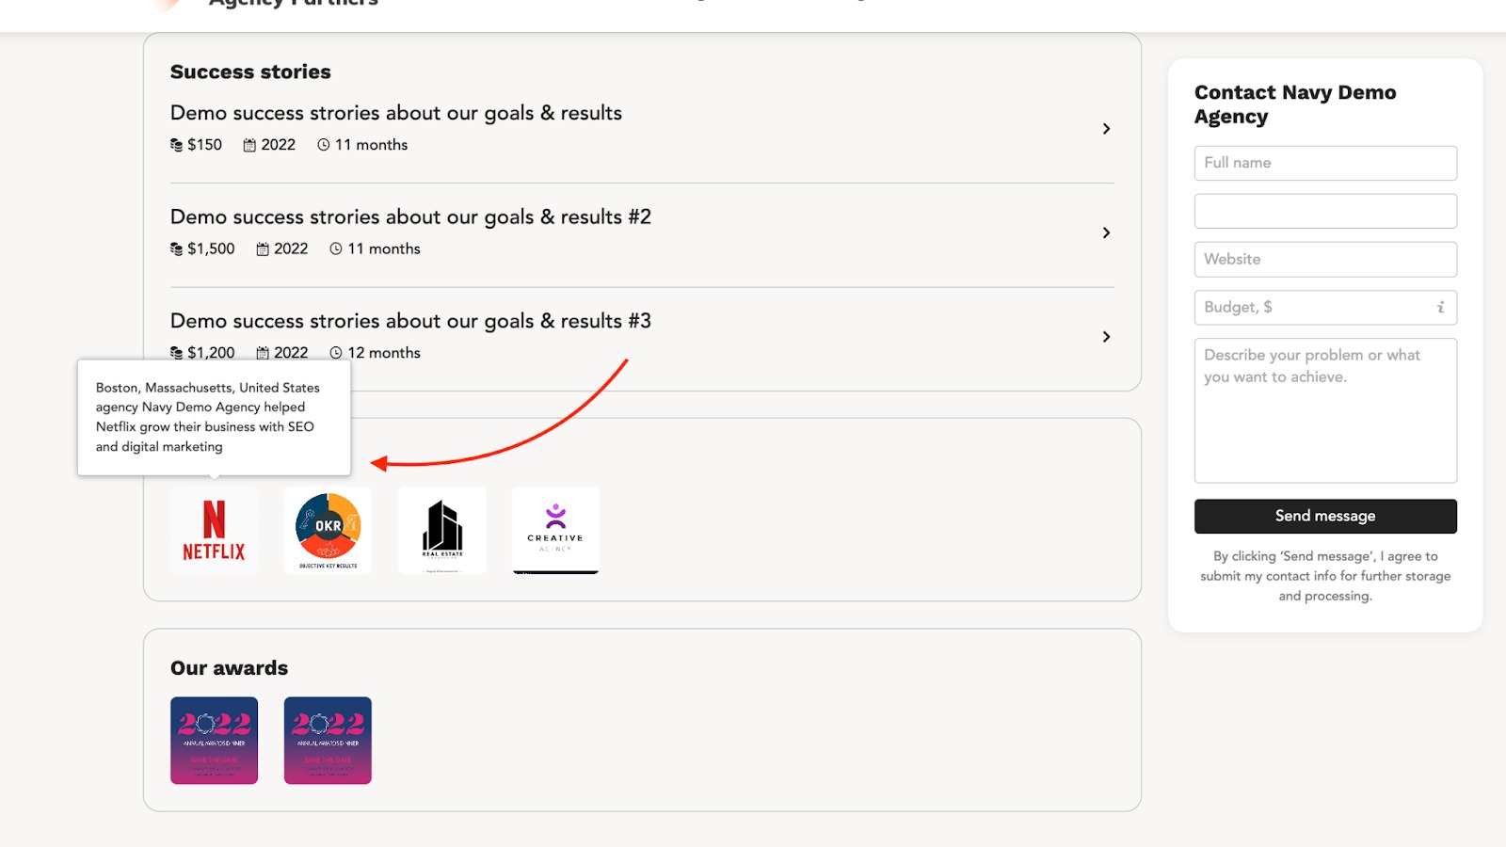This screenshot has width=1506, height=847.
Task: Click the Send message button
Action: coord(1325,516)
